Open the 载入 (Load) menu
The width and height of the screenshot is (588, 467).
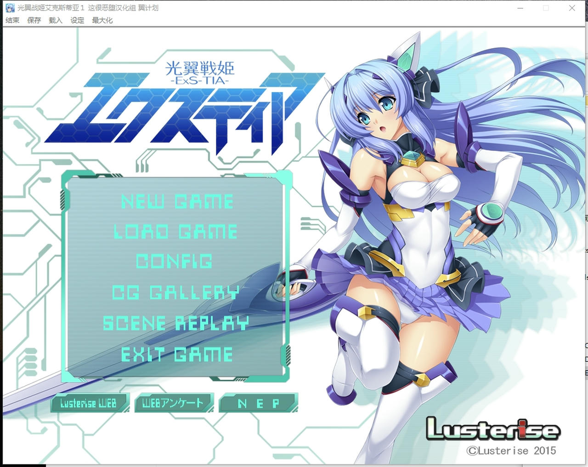click(x=55, y=20)
